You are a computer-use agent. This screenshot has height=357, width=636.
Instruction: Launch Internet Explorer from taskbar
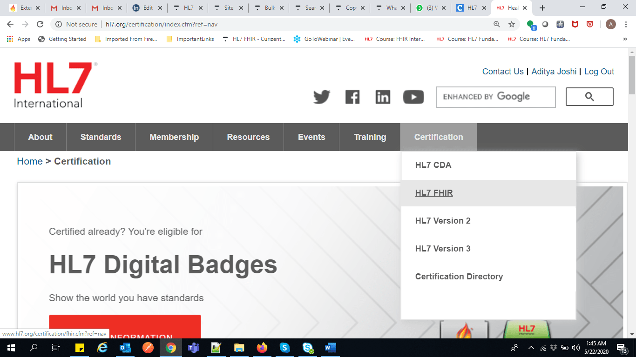pyautogui.click(x=102, y=348)
